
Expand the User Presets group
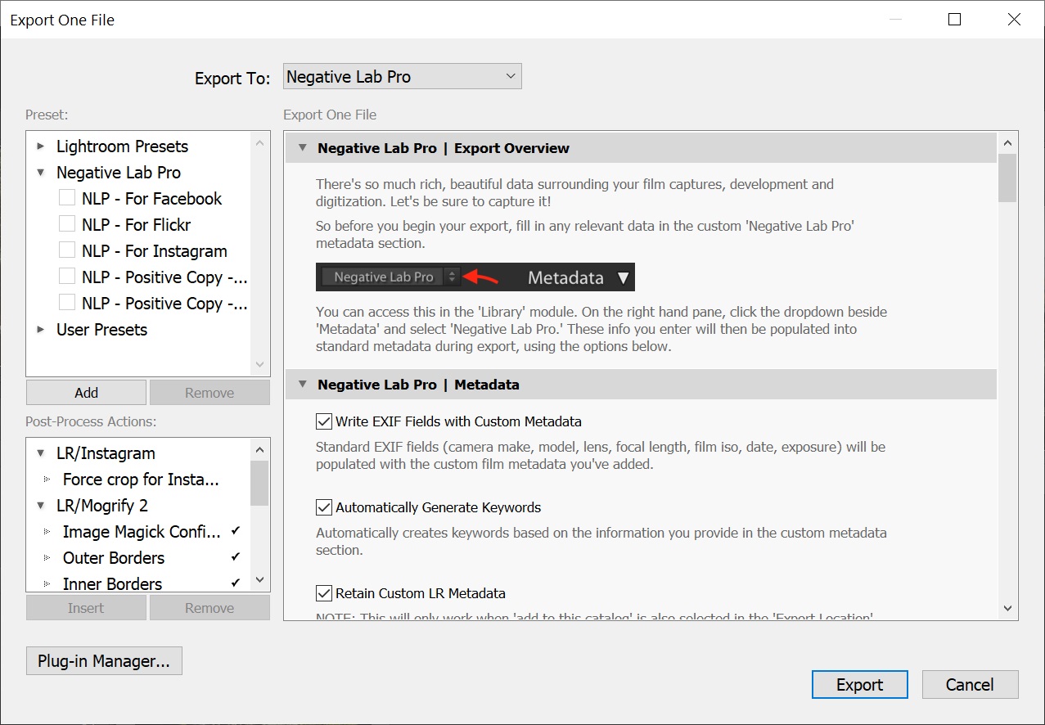pyautogui.click(x=41, y=330)
